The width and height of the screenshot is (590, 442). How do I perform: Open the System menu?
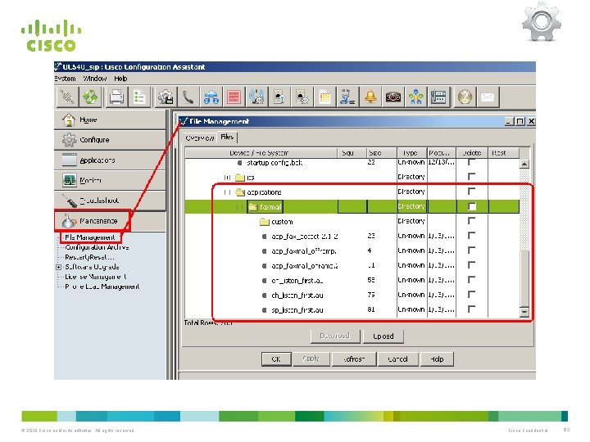click(65, 79)
